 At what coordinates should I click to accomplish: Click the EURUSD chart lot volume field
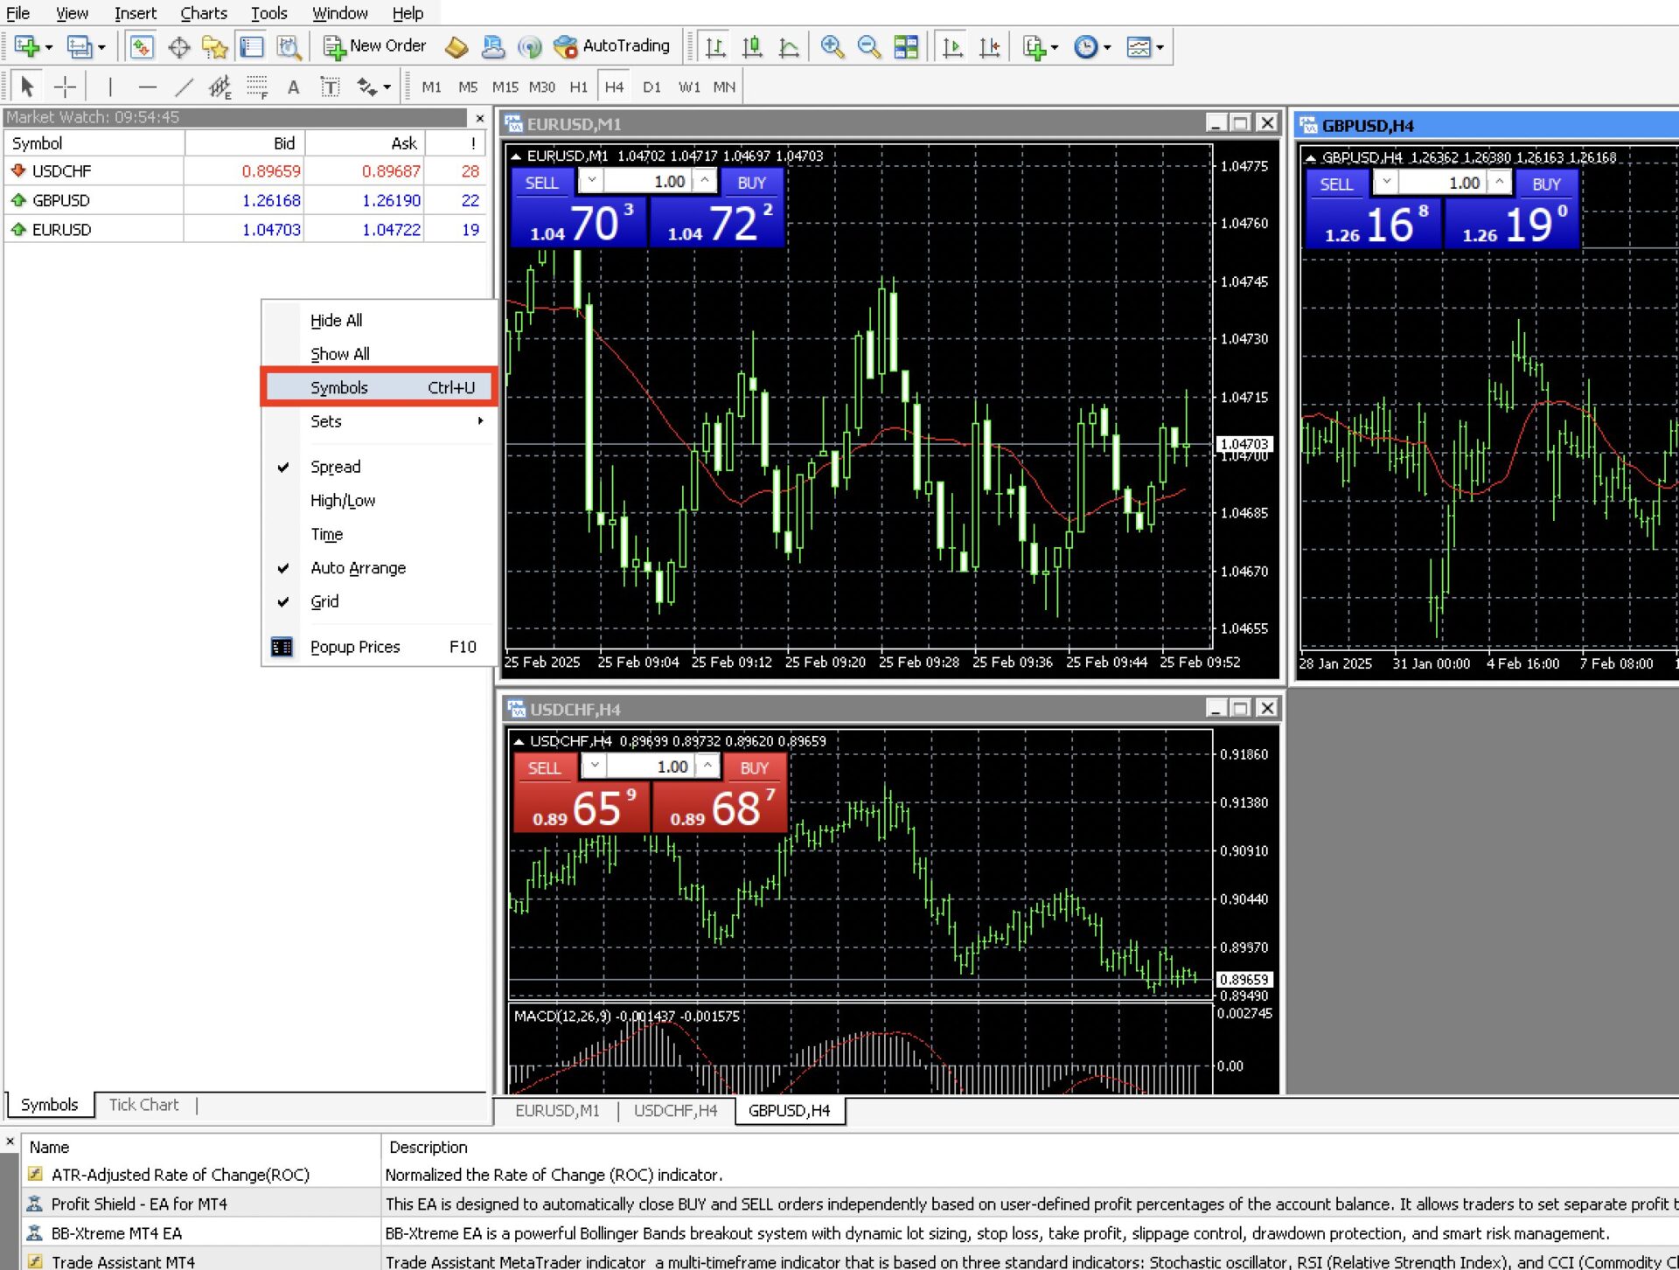[648, 182]
